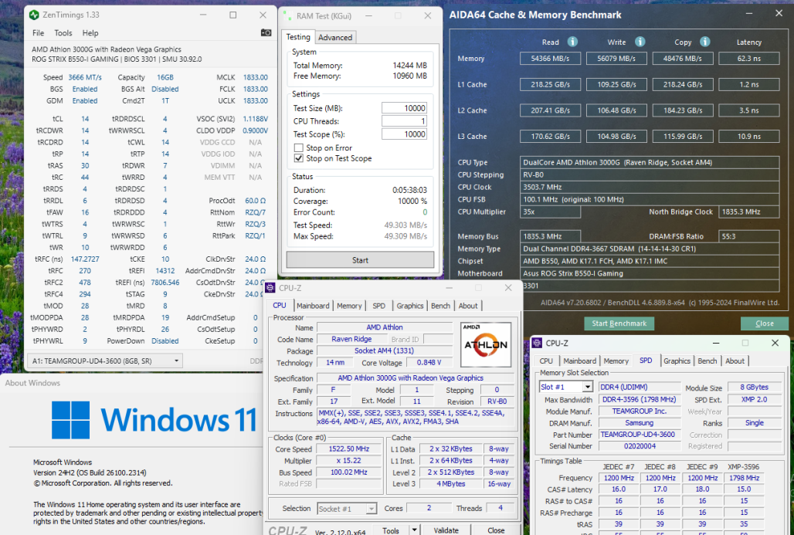Click the tREFI (ns) 7806.546 value
The height and width of the screenshot is (535, 794).
coord(165,283)
